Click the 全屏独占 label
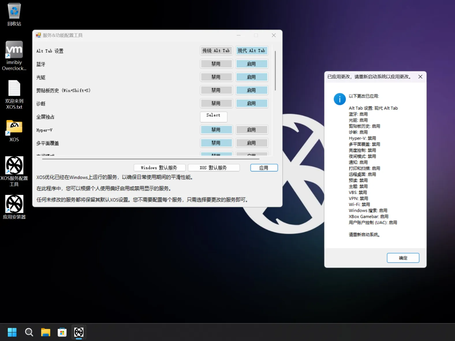 (x=45, y=117)
